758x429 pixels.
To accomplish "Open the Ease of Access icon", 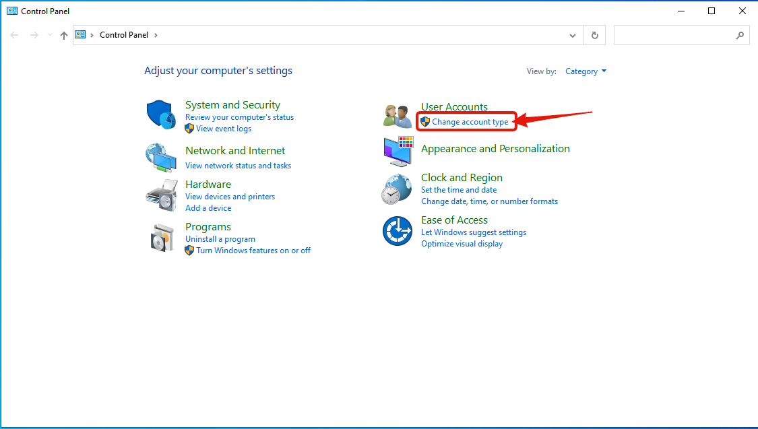I will click(398, 231).
